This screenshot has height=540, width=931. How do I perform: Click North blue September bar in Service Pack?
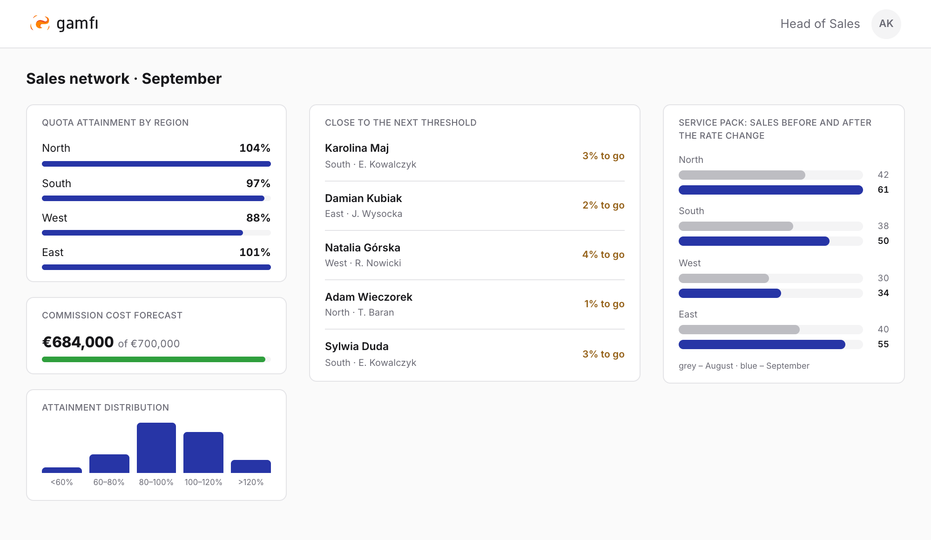(771, 190)
